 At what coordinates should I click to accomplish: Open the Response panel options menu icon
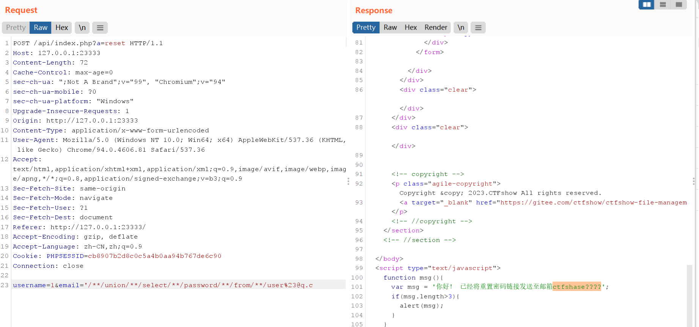478,27
